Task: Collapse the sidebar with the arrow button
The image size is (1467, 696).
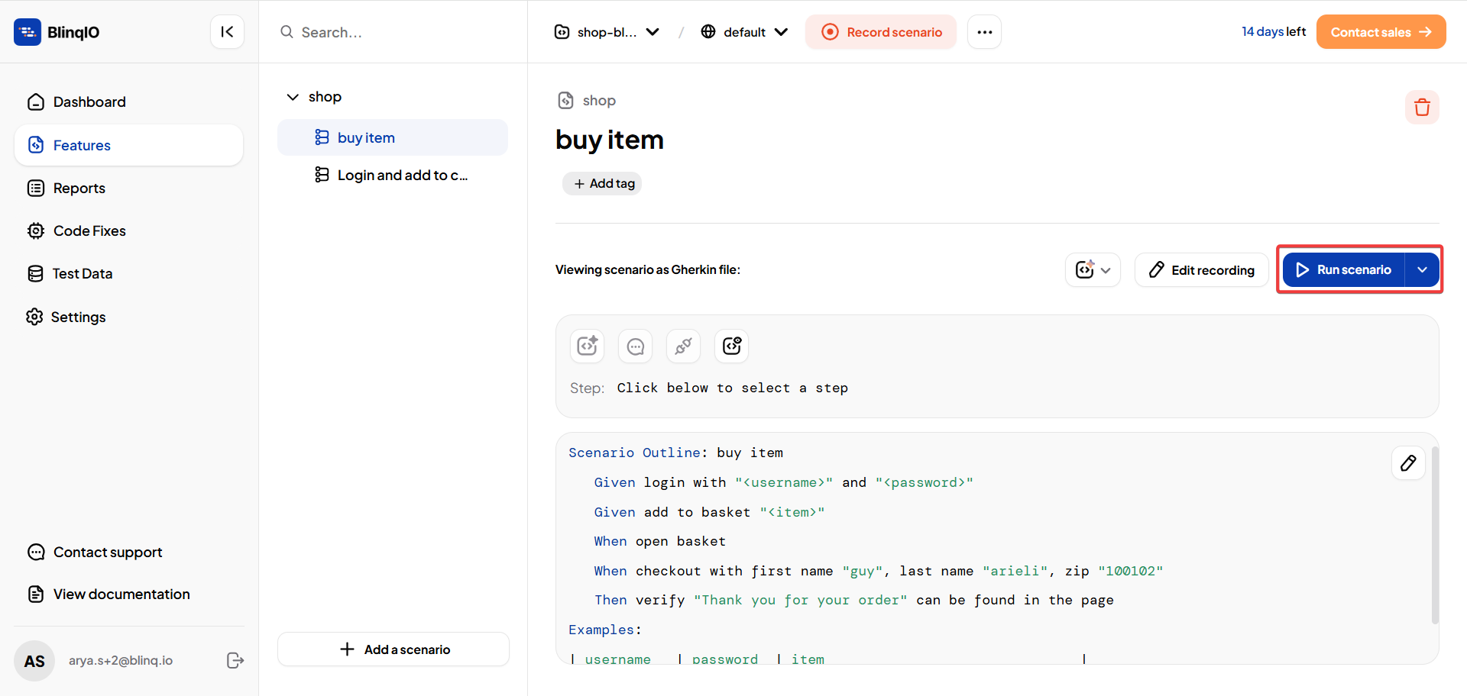Action: (x=227, y=32)
